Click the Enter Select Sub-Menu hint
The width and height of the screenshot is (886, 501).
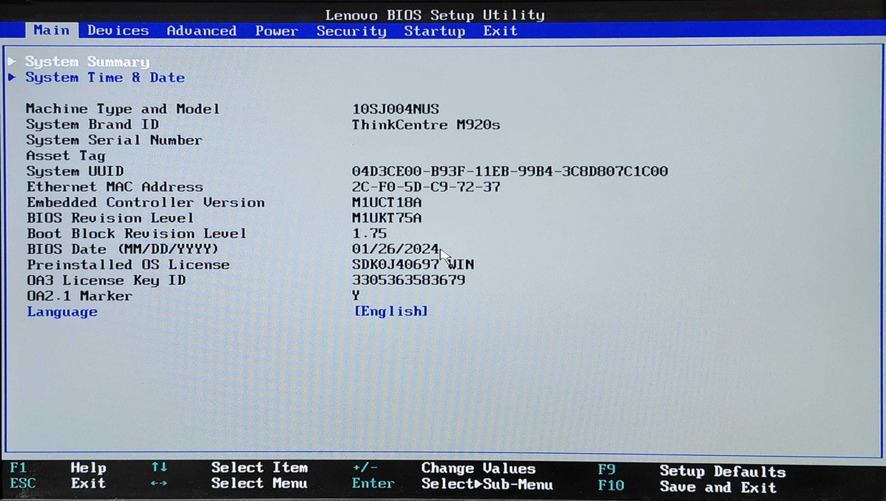452,485
